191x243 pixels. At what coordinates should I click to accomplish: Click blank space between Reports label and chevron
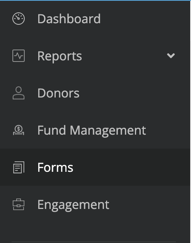(124, 56)
